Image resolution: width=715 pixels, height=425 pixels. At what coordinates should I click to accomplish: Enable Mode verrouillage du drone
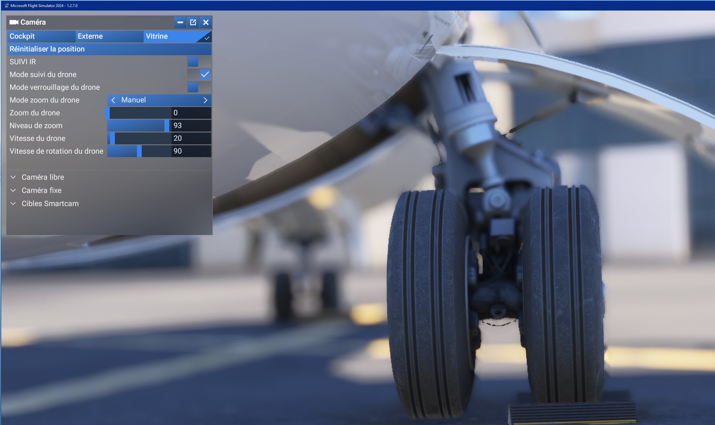coord(199,87)
